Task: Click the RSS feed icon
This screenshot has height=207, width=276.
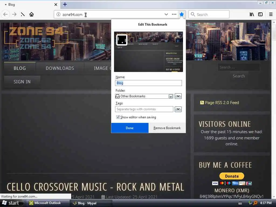Action: [x=202, y=103]
